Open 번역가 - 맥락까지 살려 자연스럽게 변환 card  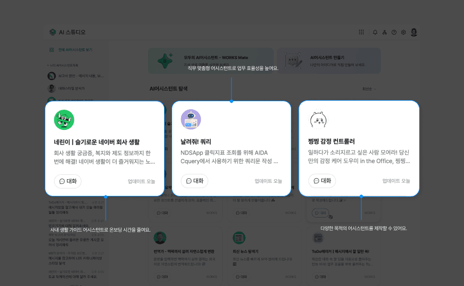[184, 251]
